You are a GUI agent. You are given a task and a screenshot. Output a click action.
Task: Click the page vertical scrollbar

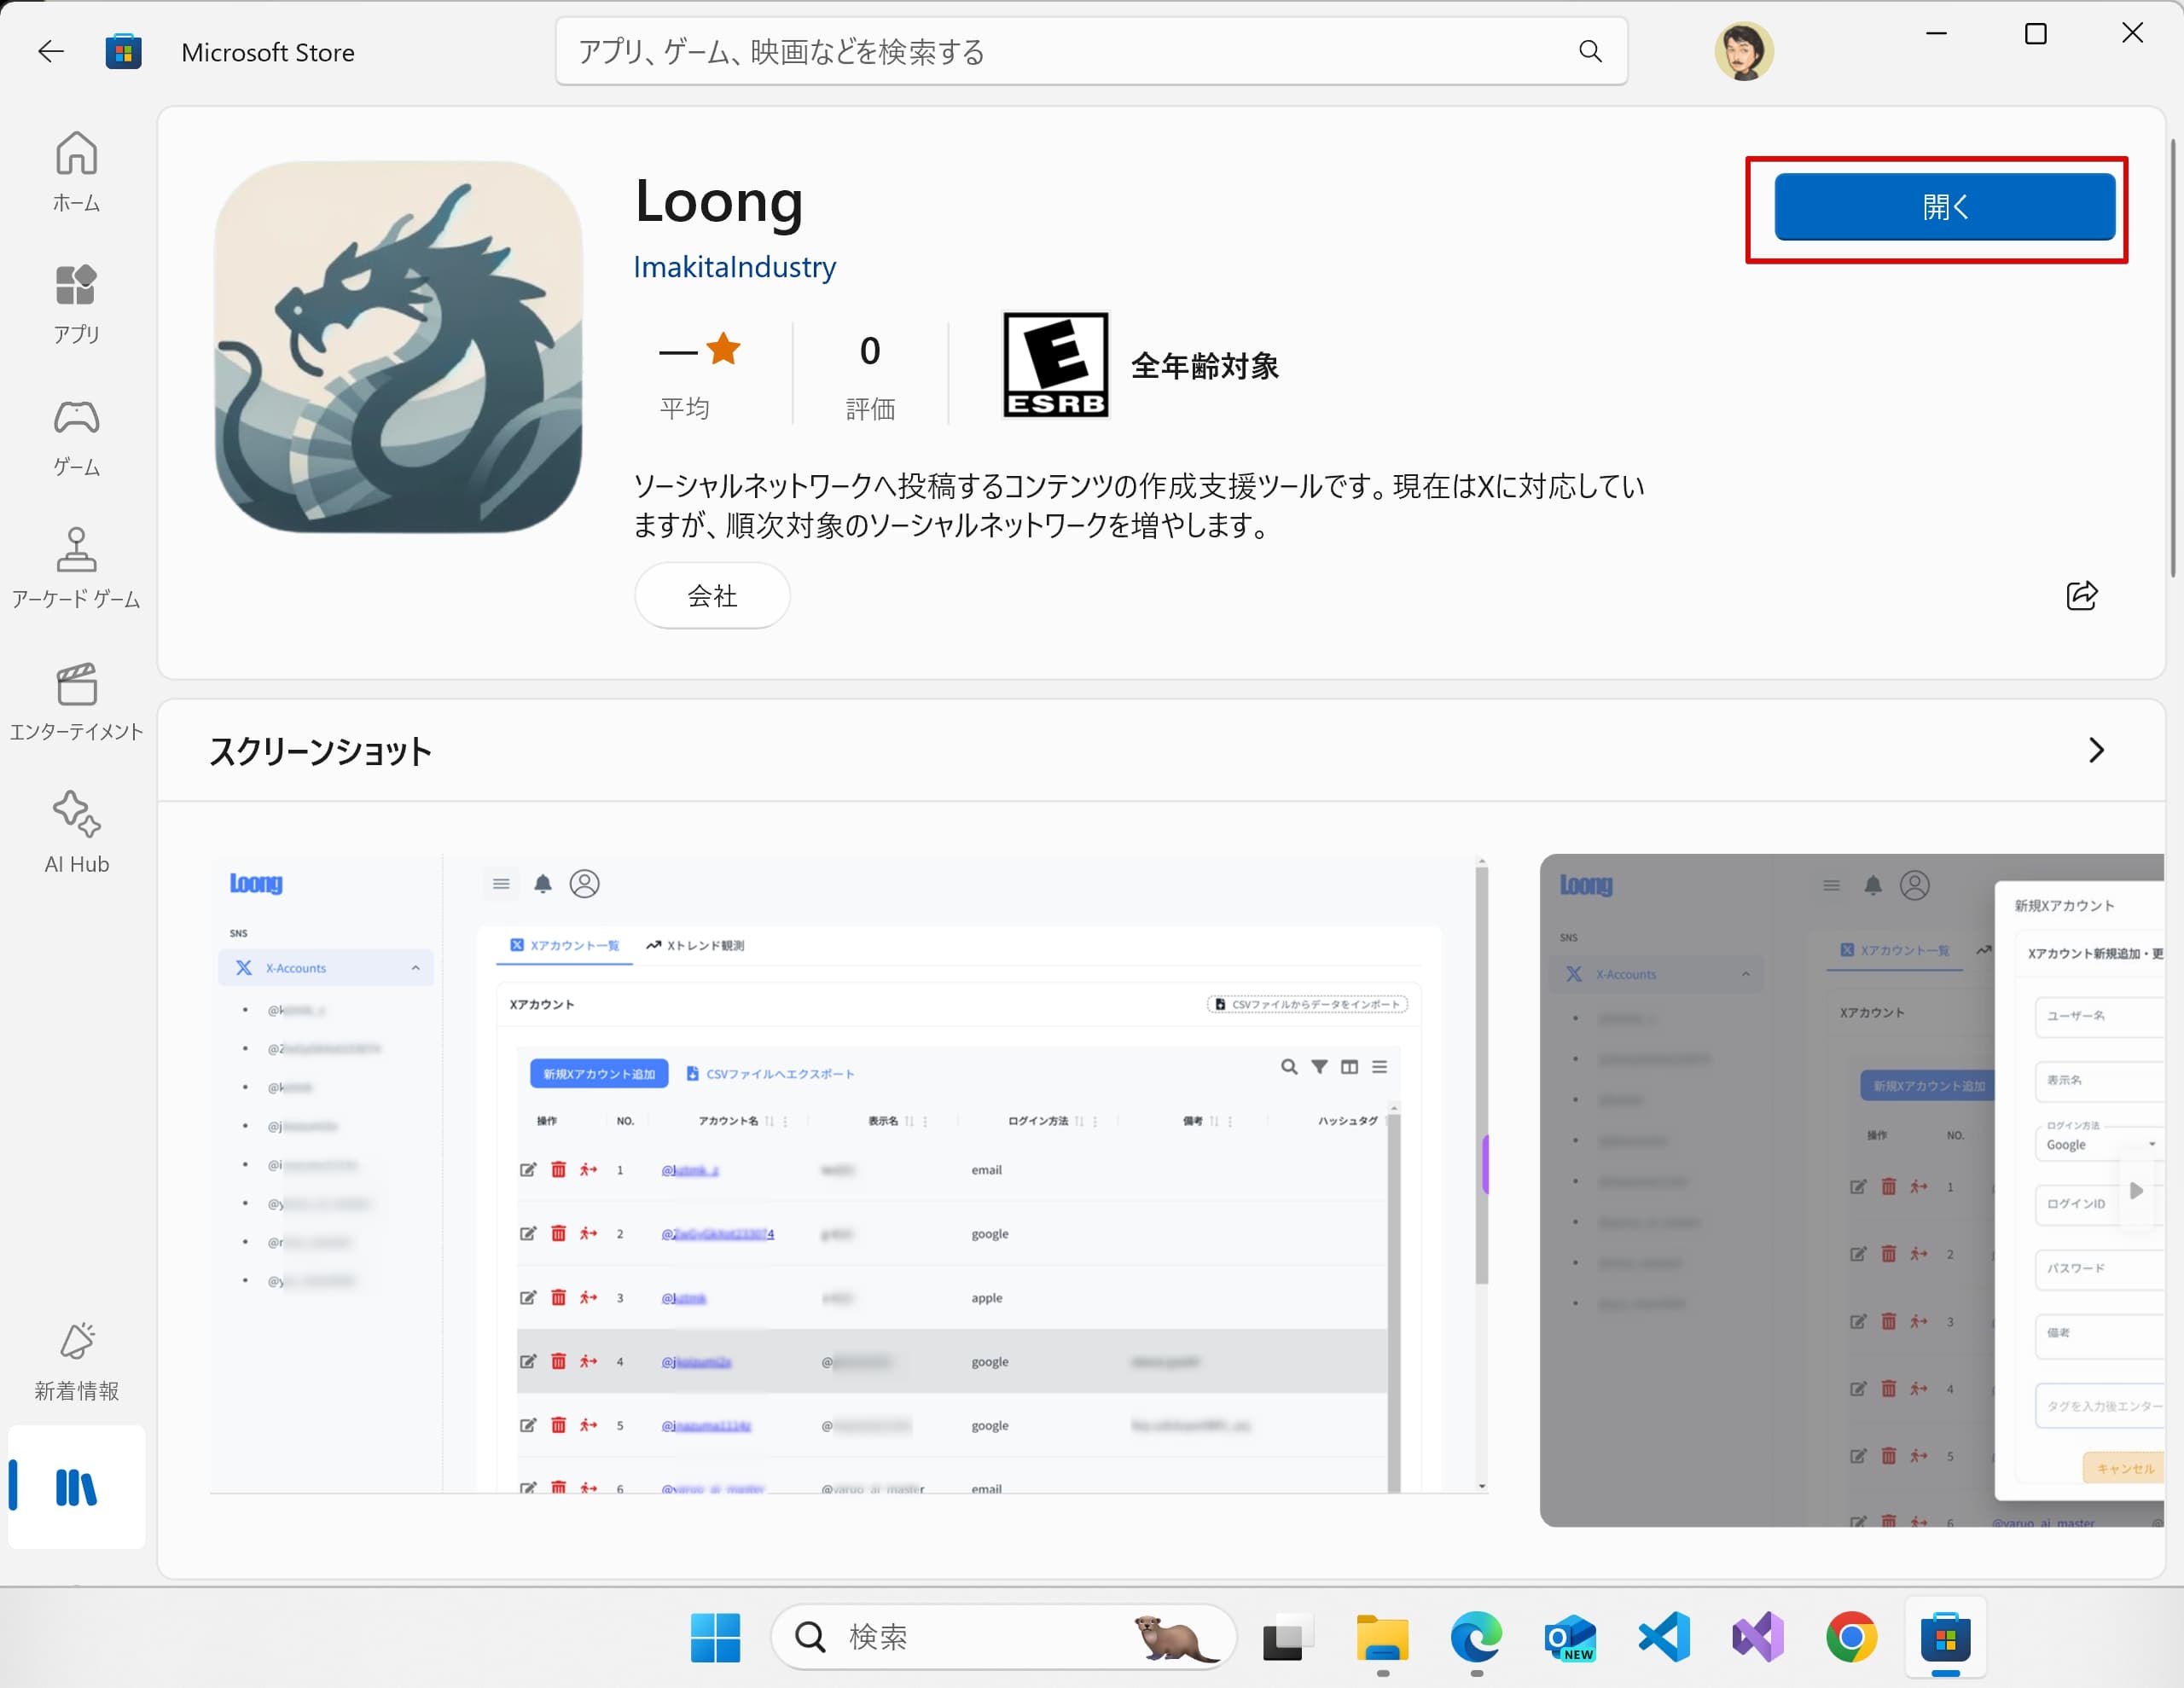click(x=2172, y=358)
